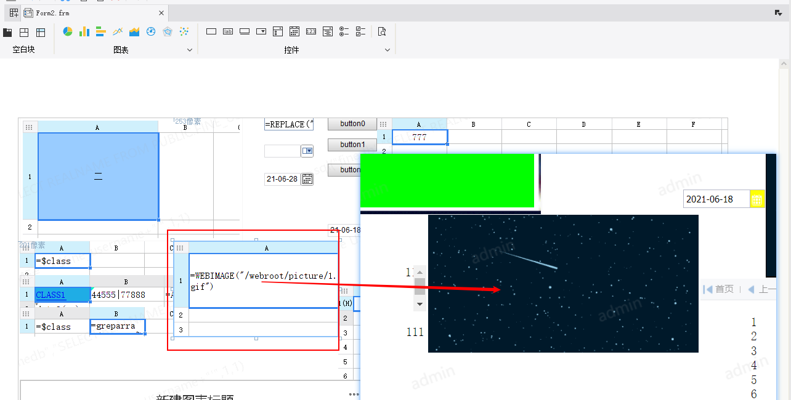Click the first =$class cell
This screenshot has width=791, height=400.
[x=63, y=261]
